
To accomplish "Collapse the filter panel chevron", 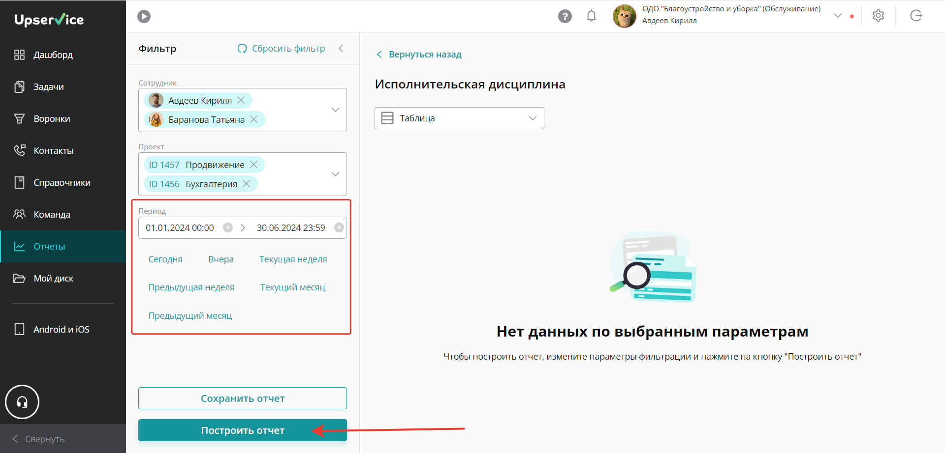I will tap(341, 48).
